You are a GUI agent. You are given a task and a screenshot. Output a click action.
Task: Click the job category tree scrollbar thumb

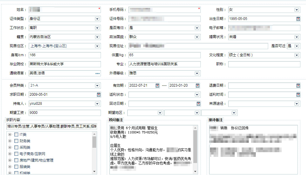click(x=94, y=142)
